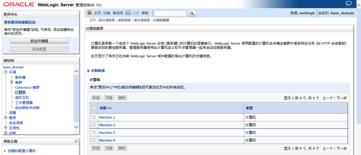Toggle the select-all checkbox in table header
This screenshot has width=361, height=155.
tap(94, 108)
